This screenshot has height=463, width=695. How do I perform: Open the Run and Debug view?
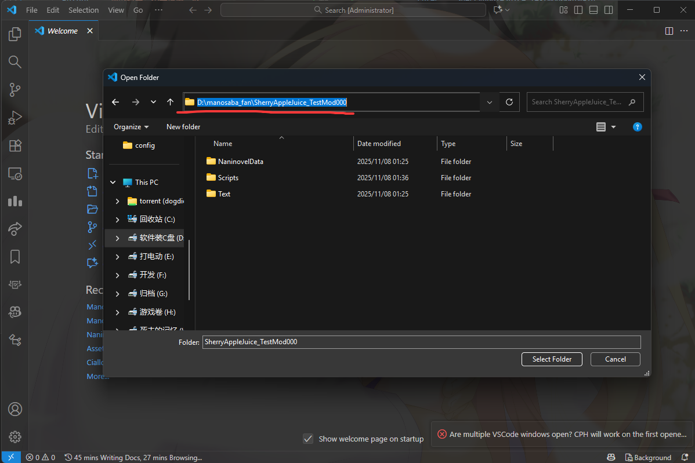click(15, 118)
